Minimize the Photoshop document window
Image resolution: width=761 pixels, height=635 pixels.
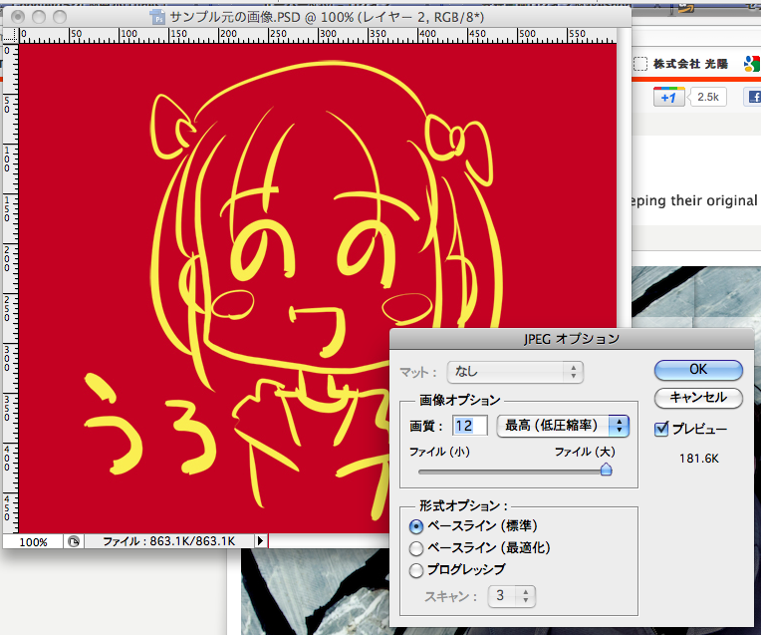39,17
